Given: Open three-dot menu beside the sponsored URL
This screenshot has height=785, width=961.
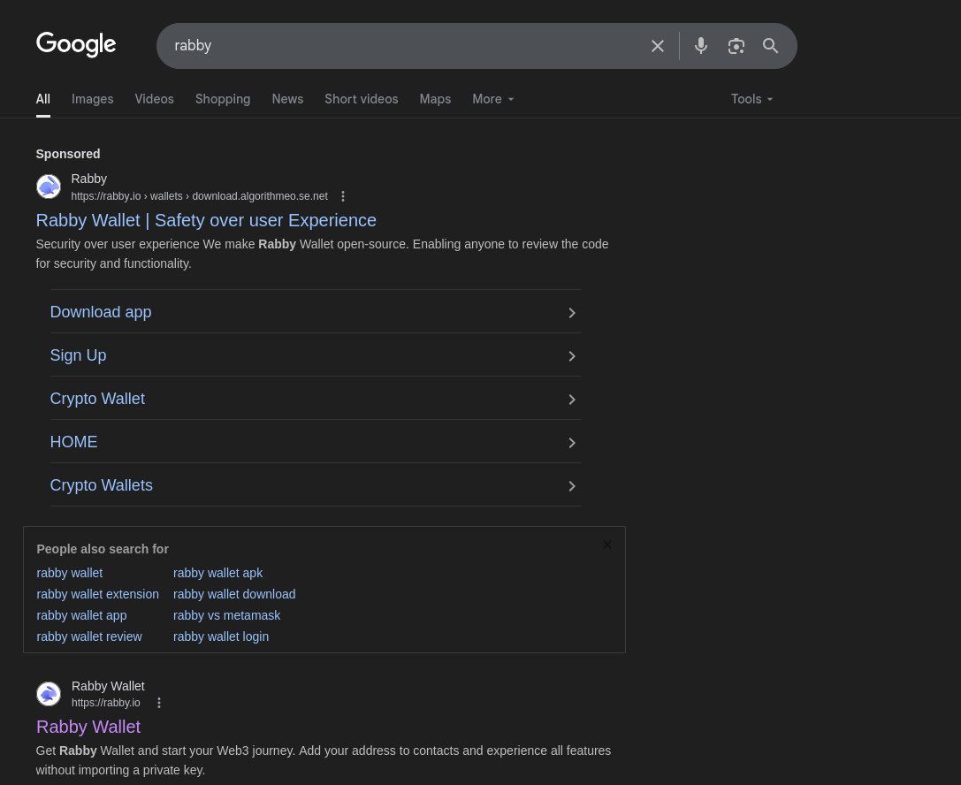Looking at the screenshot, I should 343,196.
